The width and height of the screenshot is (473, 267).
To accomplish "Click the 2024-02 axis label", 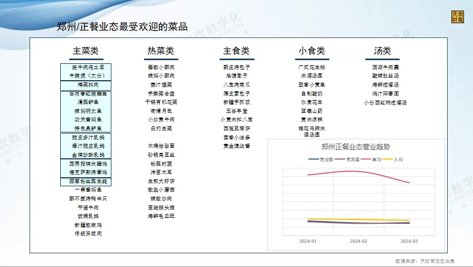I will [x=358, y=241].
